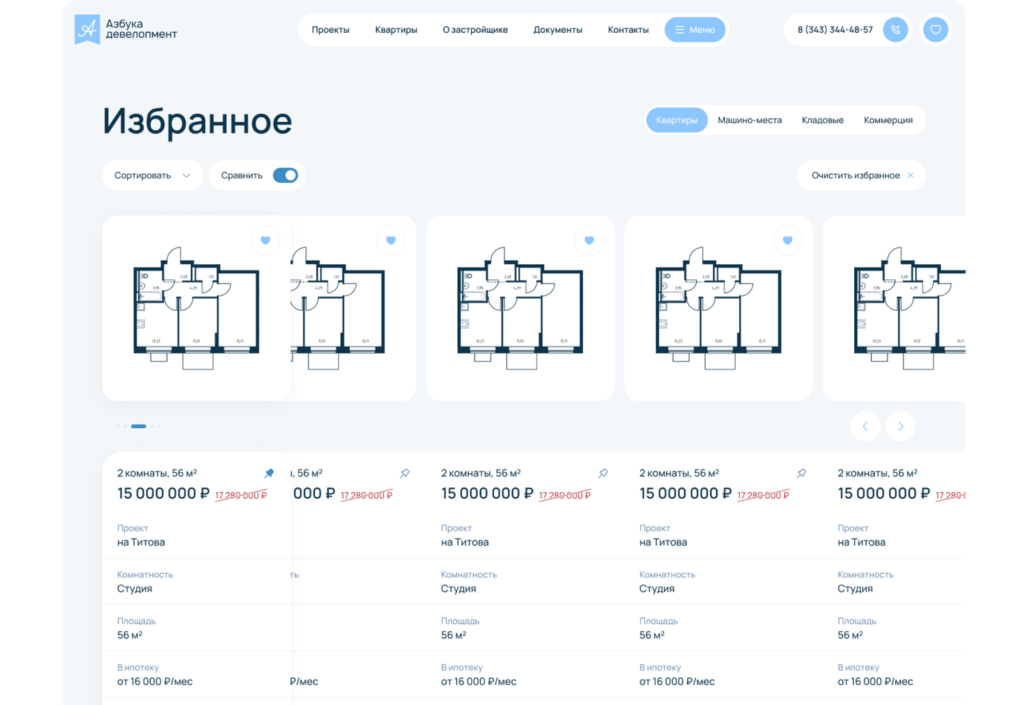This screenshot has width=1028, height=705.
Task: Pin the fourth apartment column
Action: (801, 473)
